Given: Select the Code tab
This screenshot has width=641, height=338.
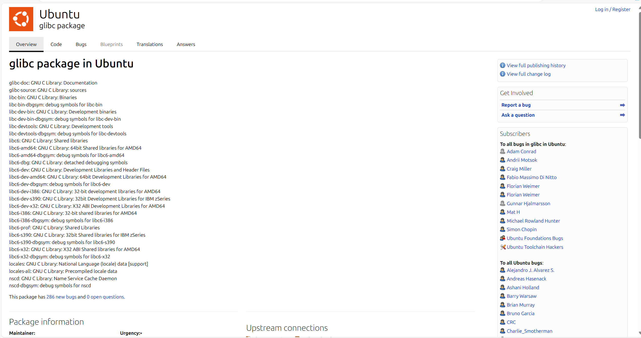Looking at the screenshot, I should click(x=56, y=44).
